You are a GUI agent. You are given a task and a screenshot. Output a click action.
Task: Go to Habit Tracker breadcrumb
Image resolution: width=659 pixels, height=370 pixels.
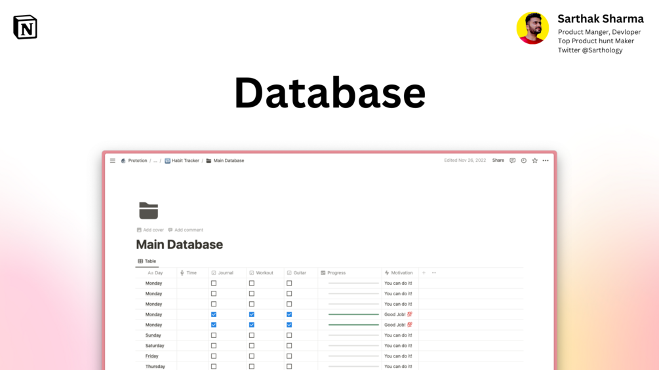[x=182, y=160]
